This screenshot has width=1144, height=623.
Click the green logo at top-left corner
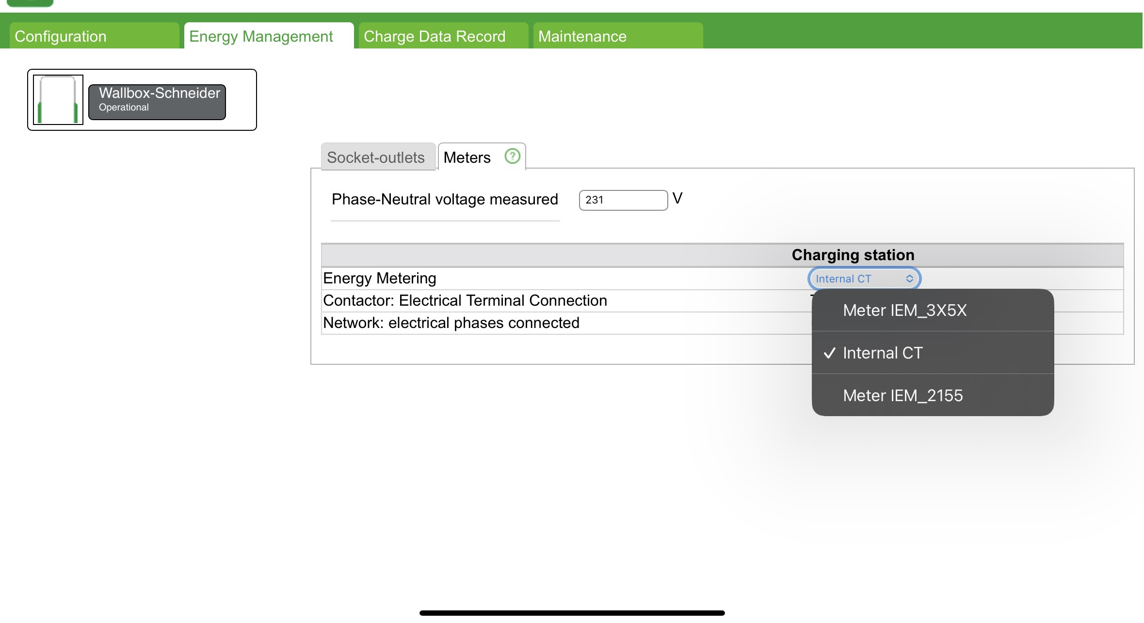coord(30,3)
